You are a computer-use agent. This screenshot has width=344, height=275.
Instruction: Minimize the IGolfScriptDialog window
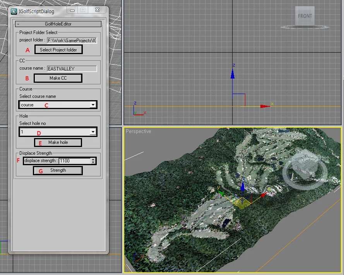pyautogui.click(x=72, y=10)
